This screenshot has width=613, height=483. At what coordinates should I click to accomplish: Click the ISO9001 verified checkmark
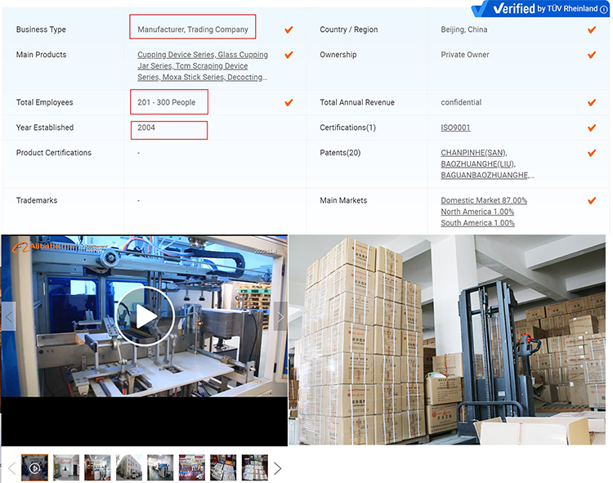592,127
